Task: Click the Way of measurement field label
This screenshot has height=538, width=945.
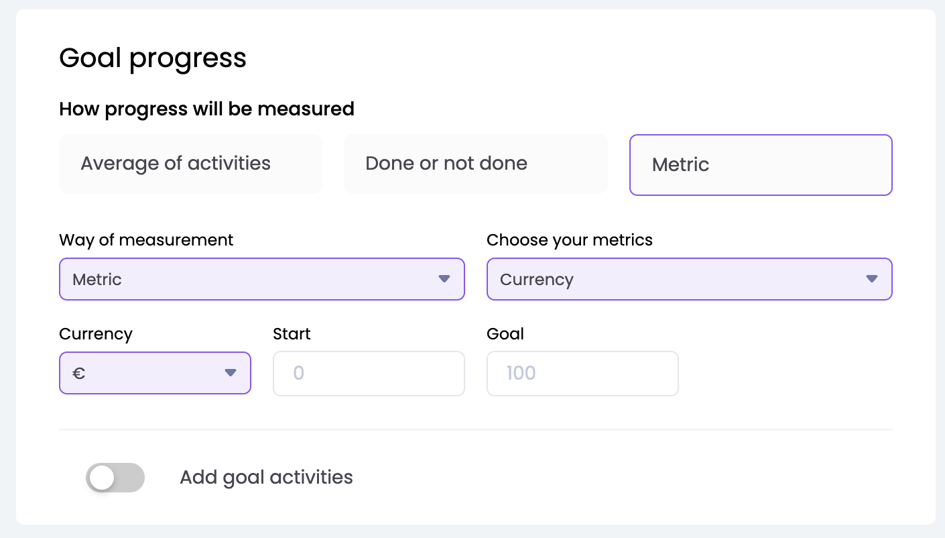Action: [x=146, y=240]
